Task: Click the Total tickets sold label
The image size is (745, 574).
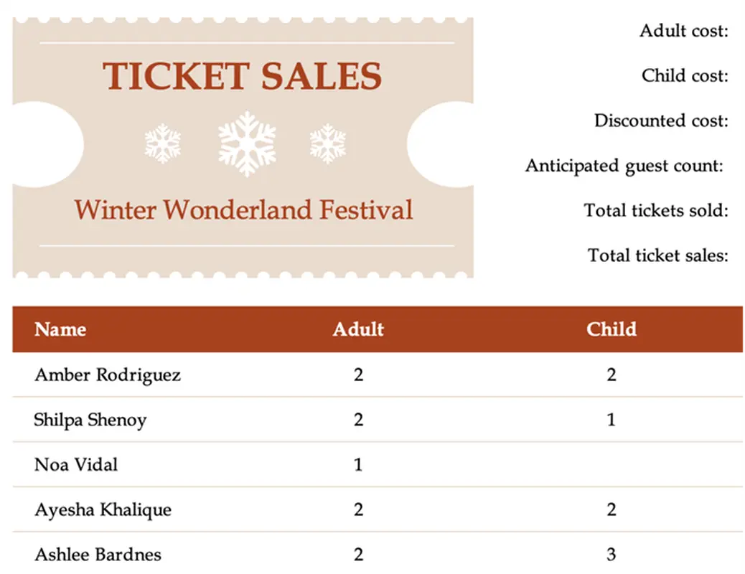Action: [x=656, y=210]
